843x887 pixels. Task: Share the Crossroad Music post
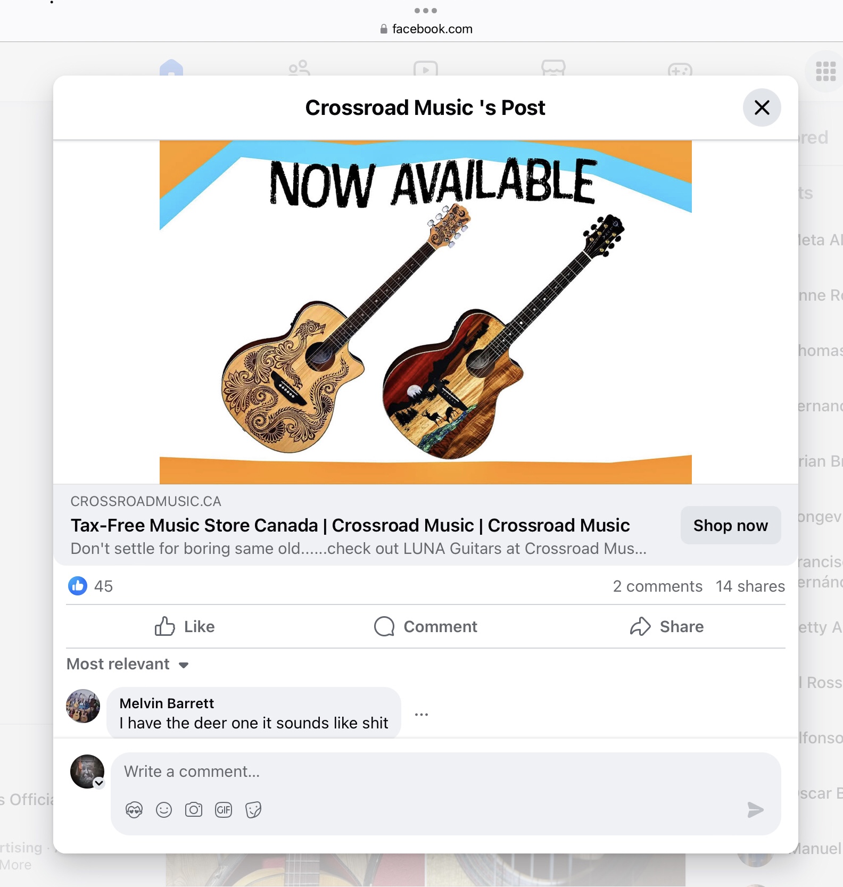[667, 626]
